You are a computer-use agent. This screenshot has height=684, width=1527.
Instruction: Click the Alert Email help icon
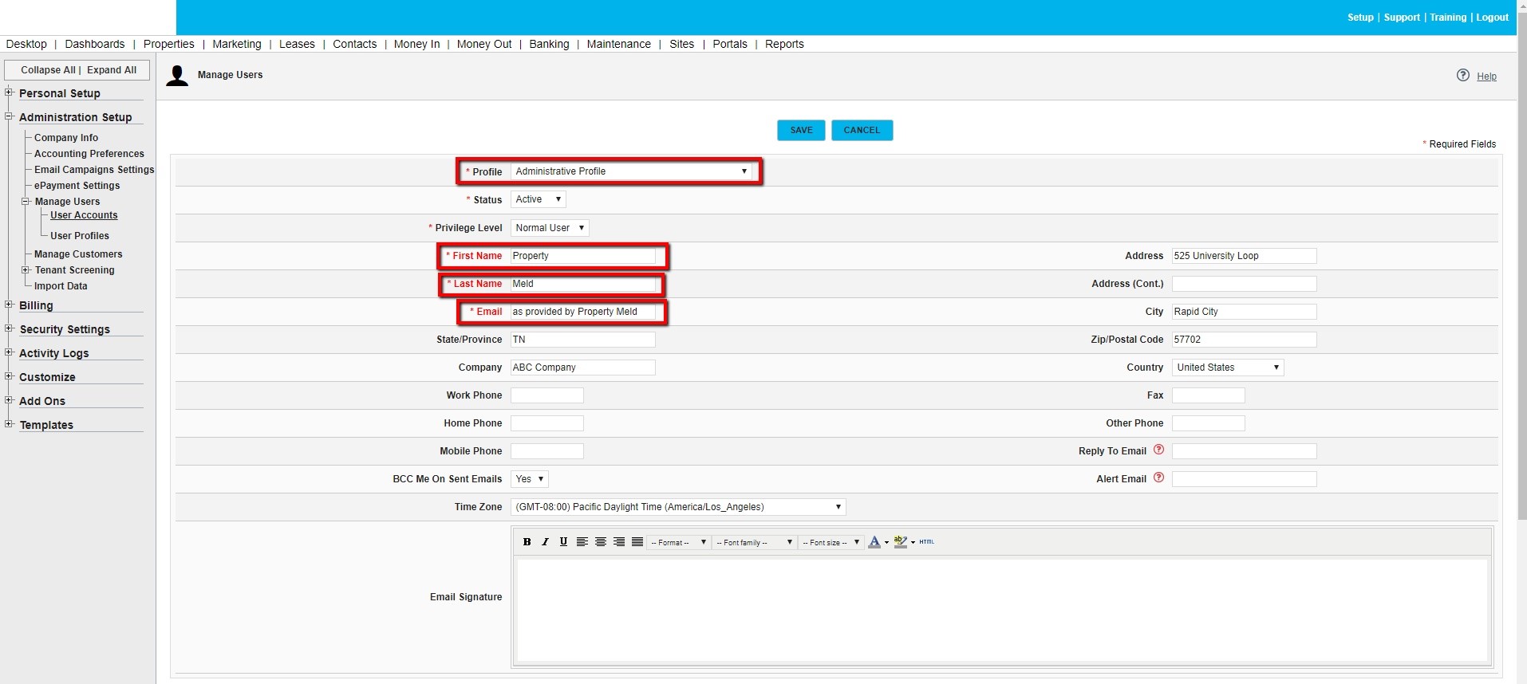pyautogui.click(x=1158, y=478)
